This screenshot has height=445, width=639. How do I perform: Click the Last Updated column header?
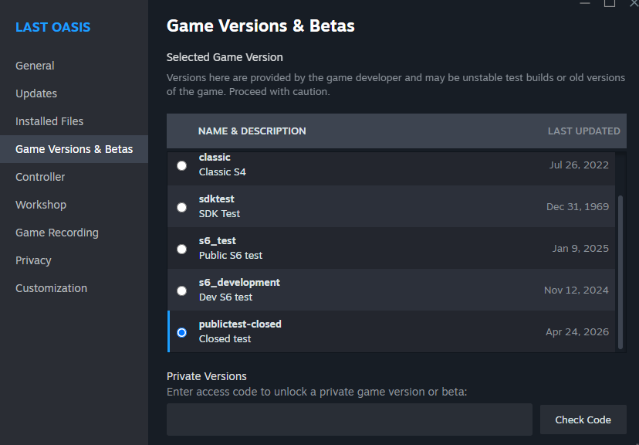pyautogui.click(x=583, y=131)
